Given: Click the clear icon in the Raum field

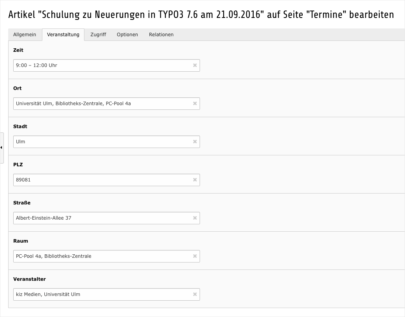Looking at the screenshot, I should point(195,256).
